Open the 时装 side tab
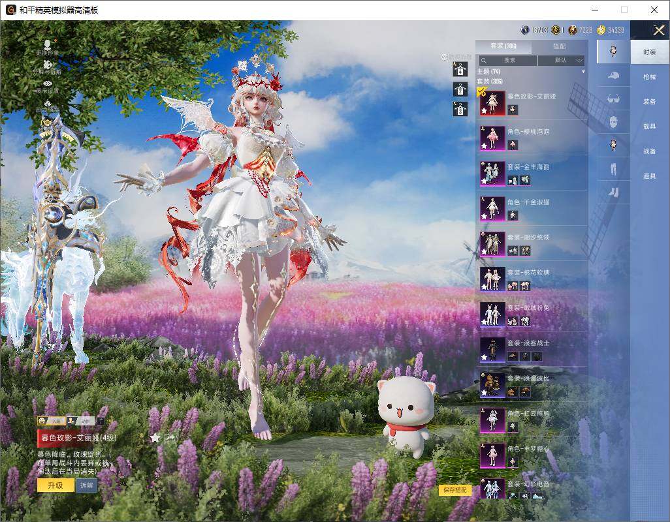The image size is (670, 522). [650, 52]
